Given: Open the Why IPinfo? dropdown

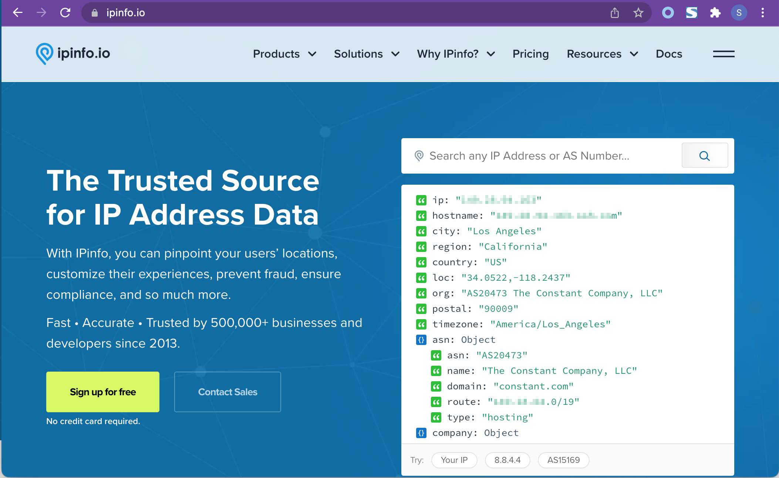Looking at the screenshot, I should point(456,54).
